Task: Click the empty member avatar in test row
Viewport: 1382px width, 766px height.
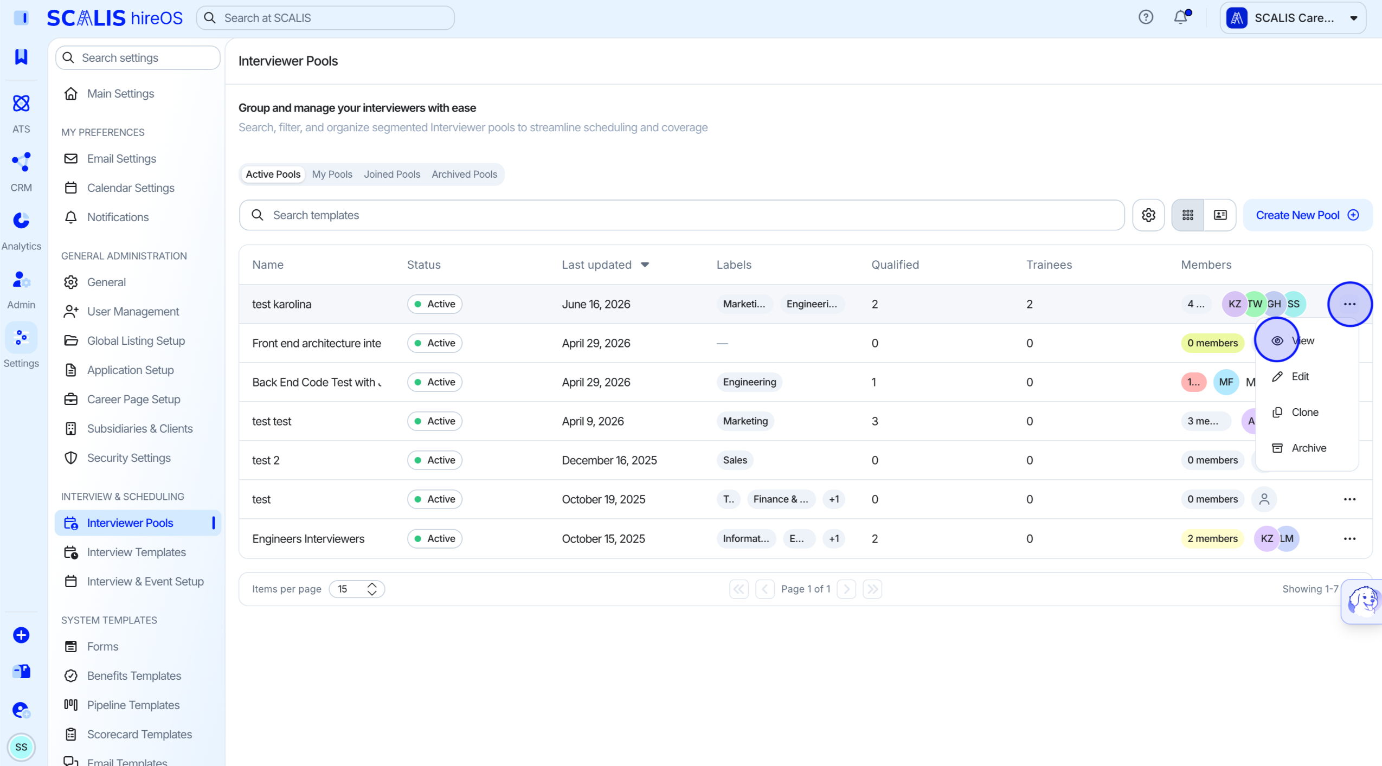Action: pos(1264,499)
